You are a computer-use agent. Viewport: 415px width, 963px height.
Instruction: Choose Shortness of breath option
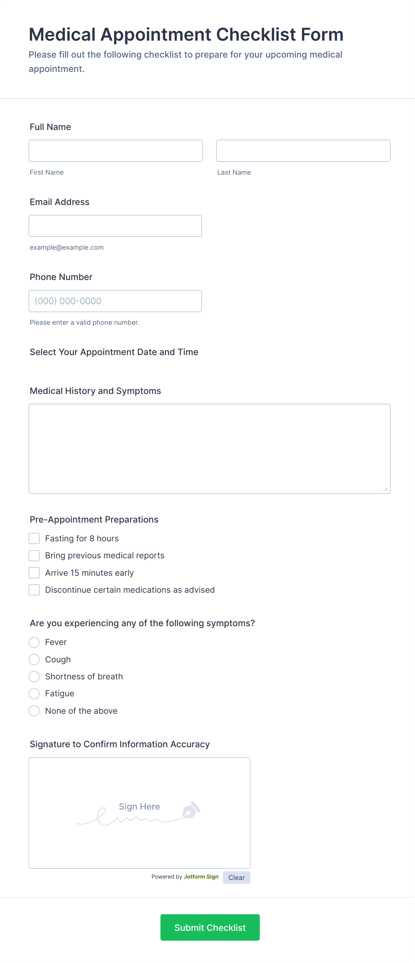click(34, 676)
